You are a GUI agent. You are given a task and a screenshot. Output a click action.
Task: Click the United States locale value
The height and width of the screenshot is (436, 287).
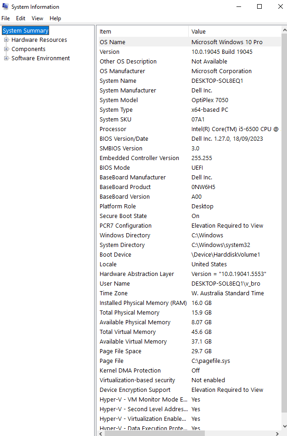209,264
